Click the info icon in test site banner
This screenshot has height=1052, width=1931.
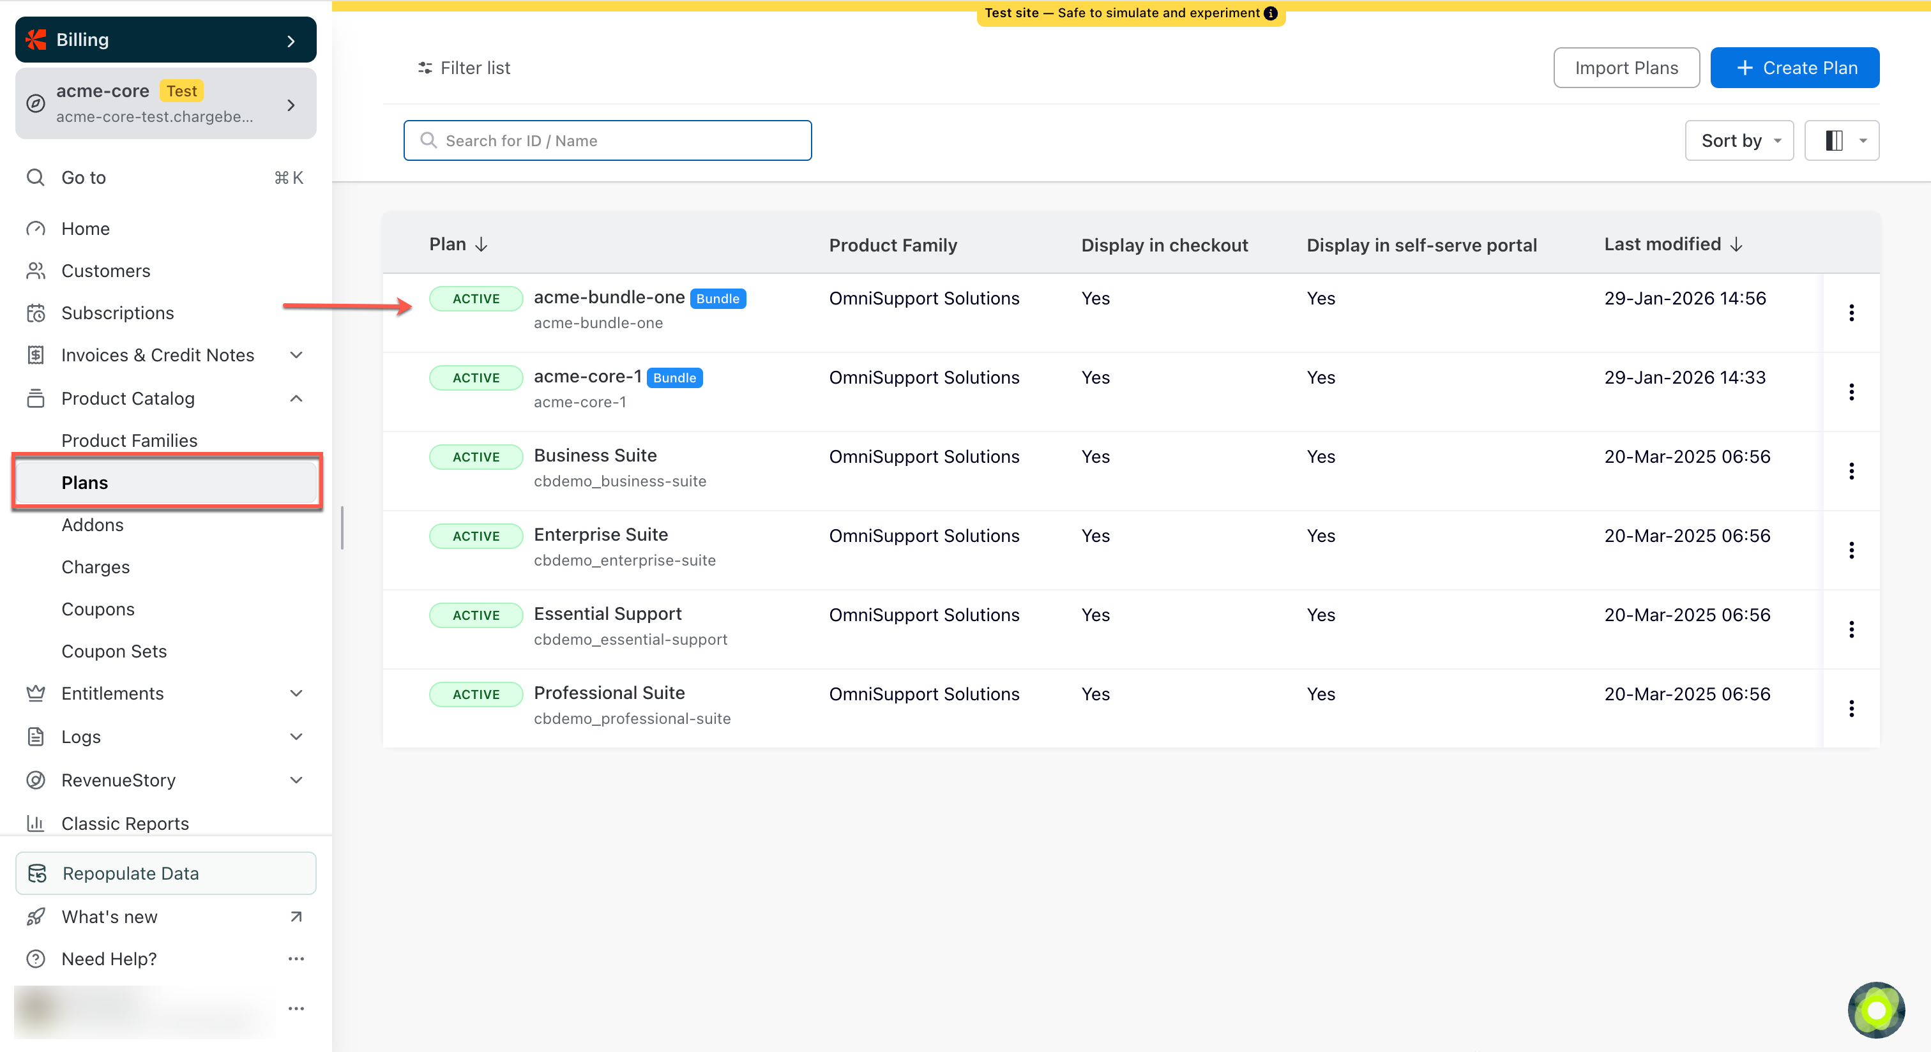[x=1271, y=13]
